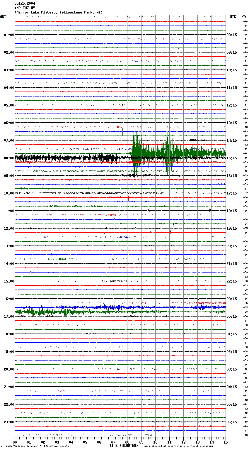This screenshot has width=249, height=450.
Task: Select the 16:00 MST hour label
Action: [x=9, y=299]
